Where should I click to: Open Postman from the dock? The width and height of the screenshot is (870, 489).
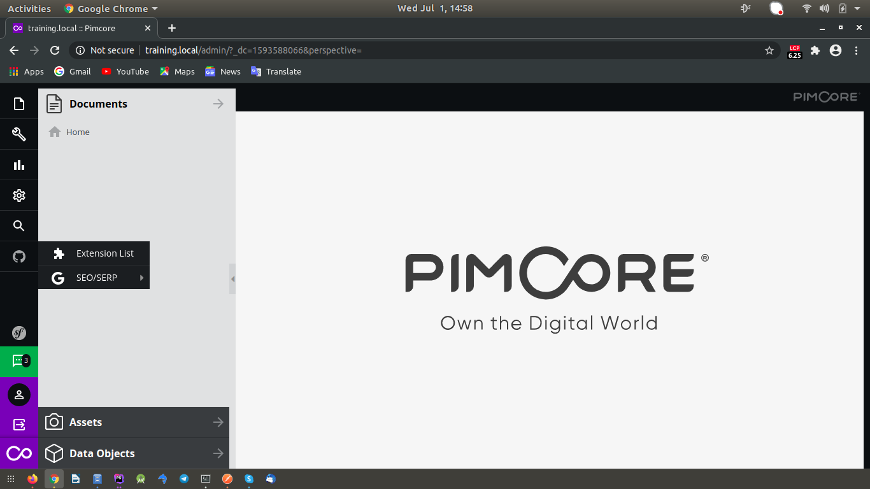click(x=227, y=479)
